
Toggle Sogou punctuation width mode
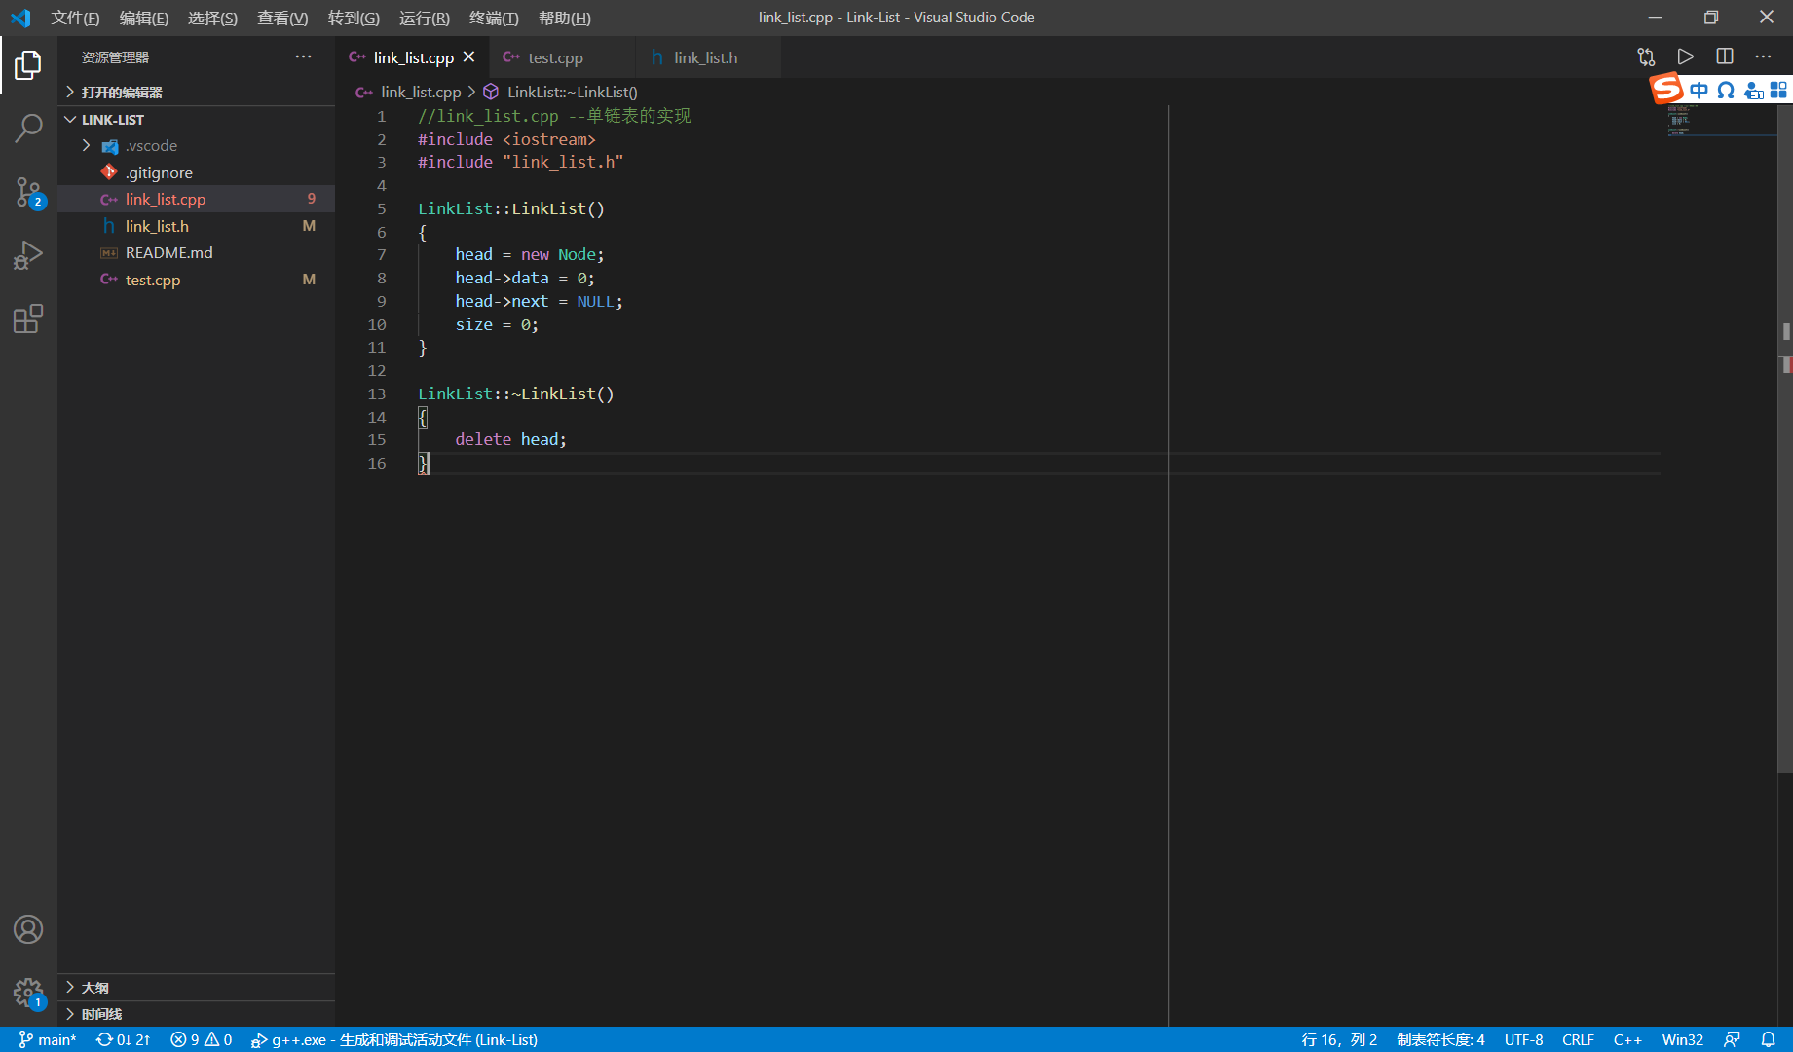click(x=1726, y=91)
